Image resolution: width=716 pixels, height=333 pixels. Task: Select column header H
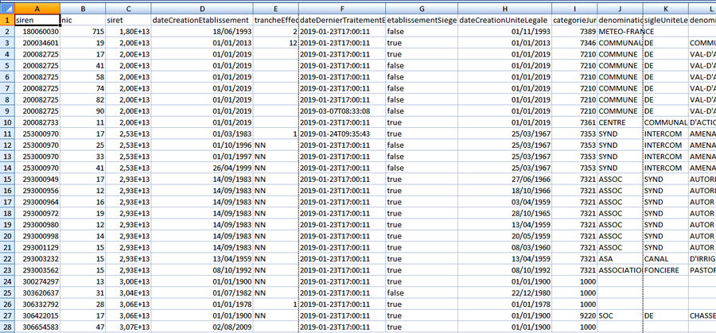click(516, 6)
